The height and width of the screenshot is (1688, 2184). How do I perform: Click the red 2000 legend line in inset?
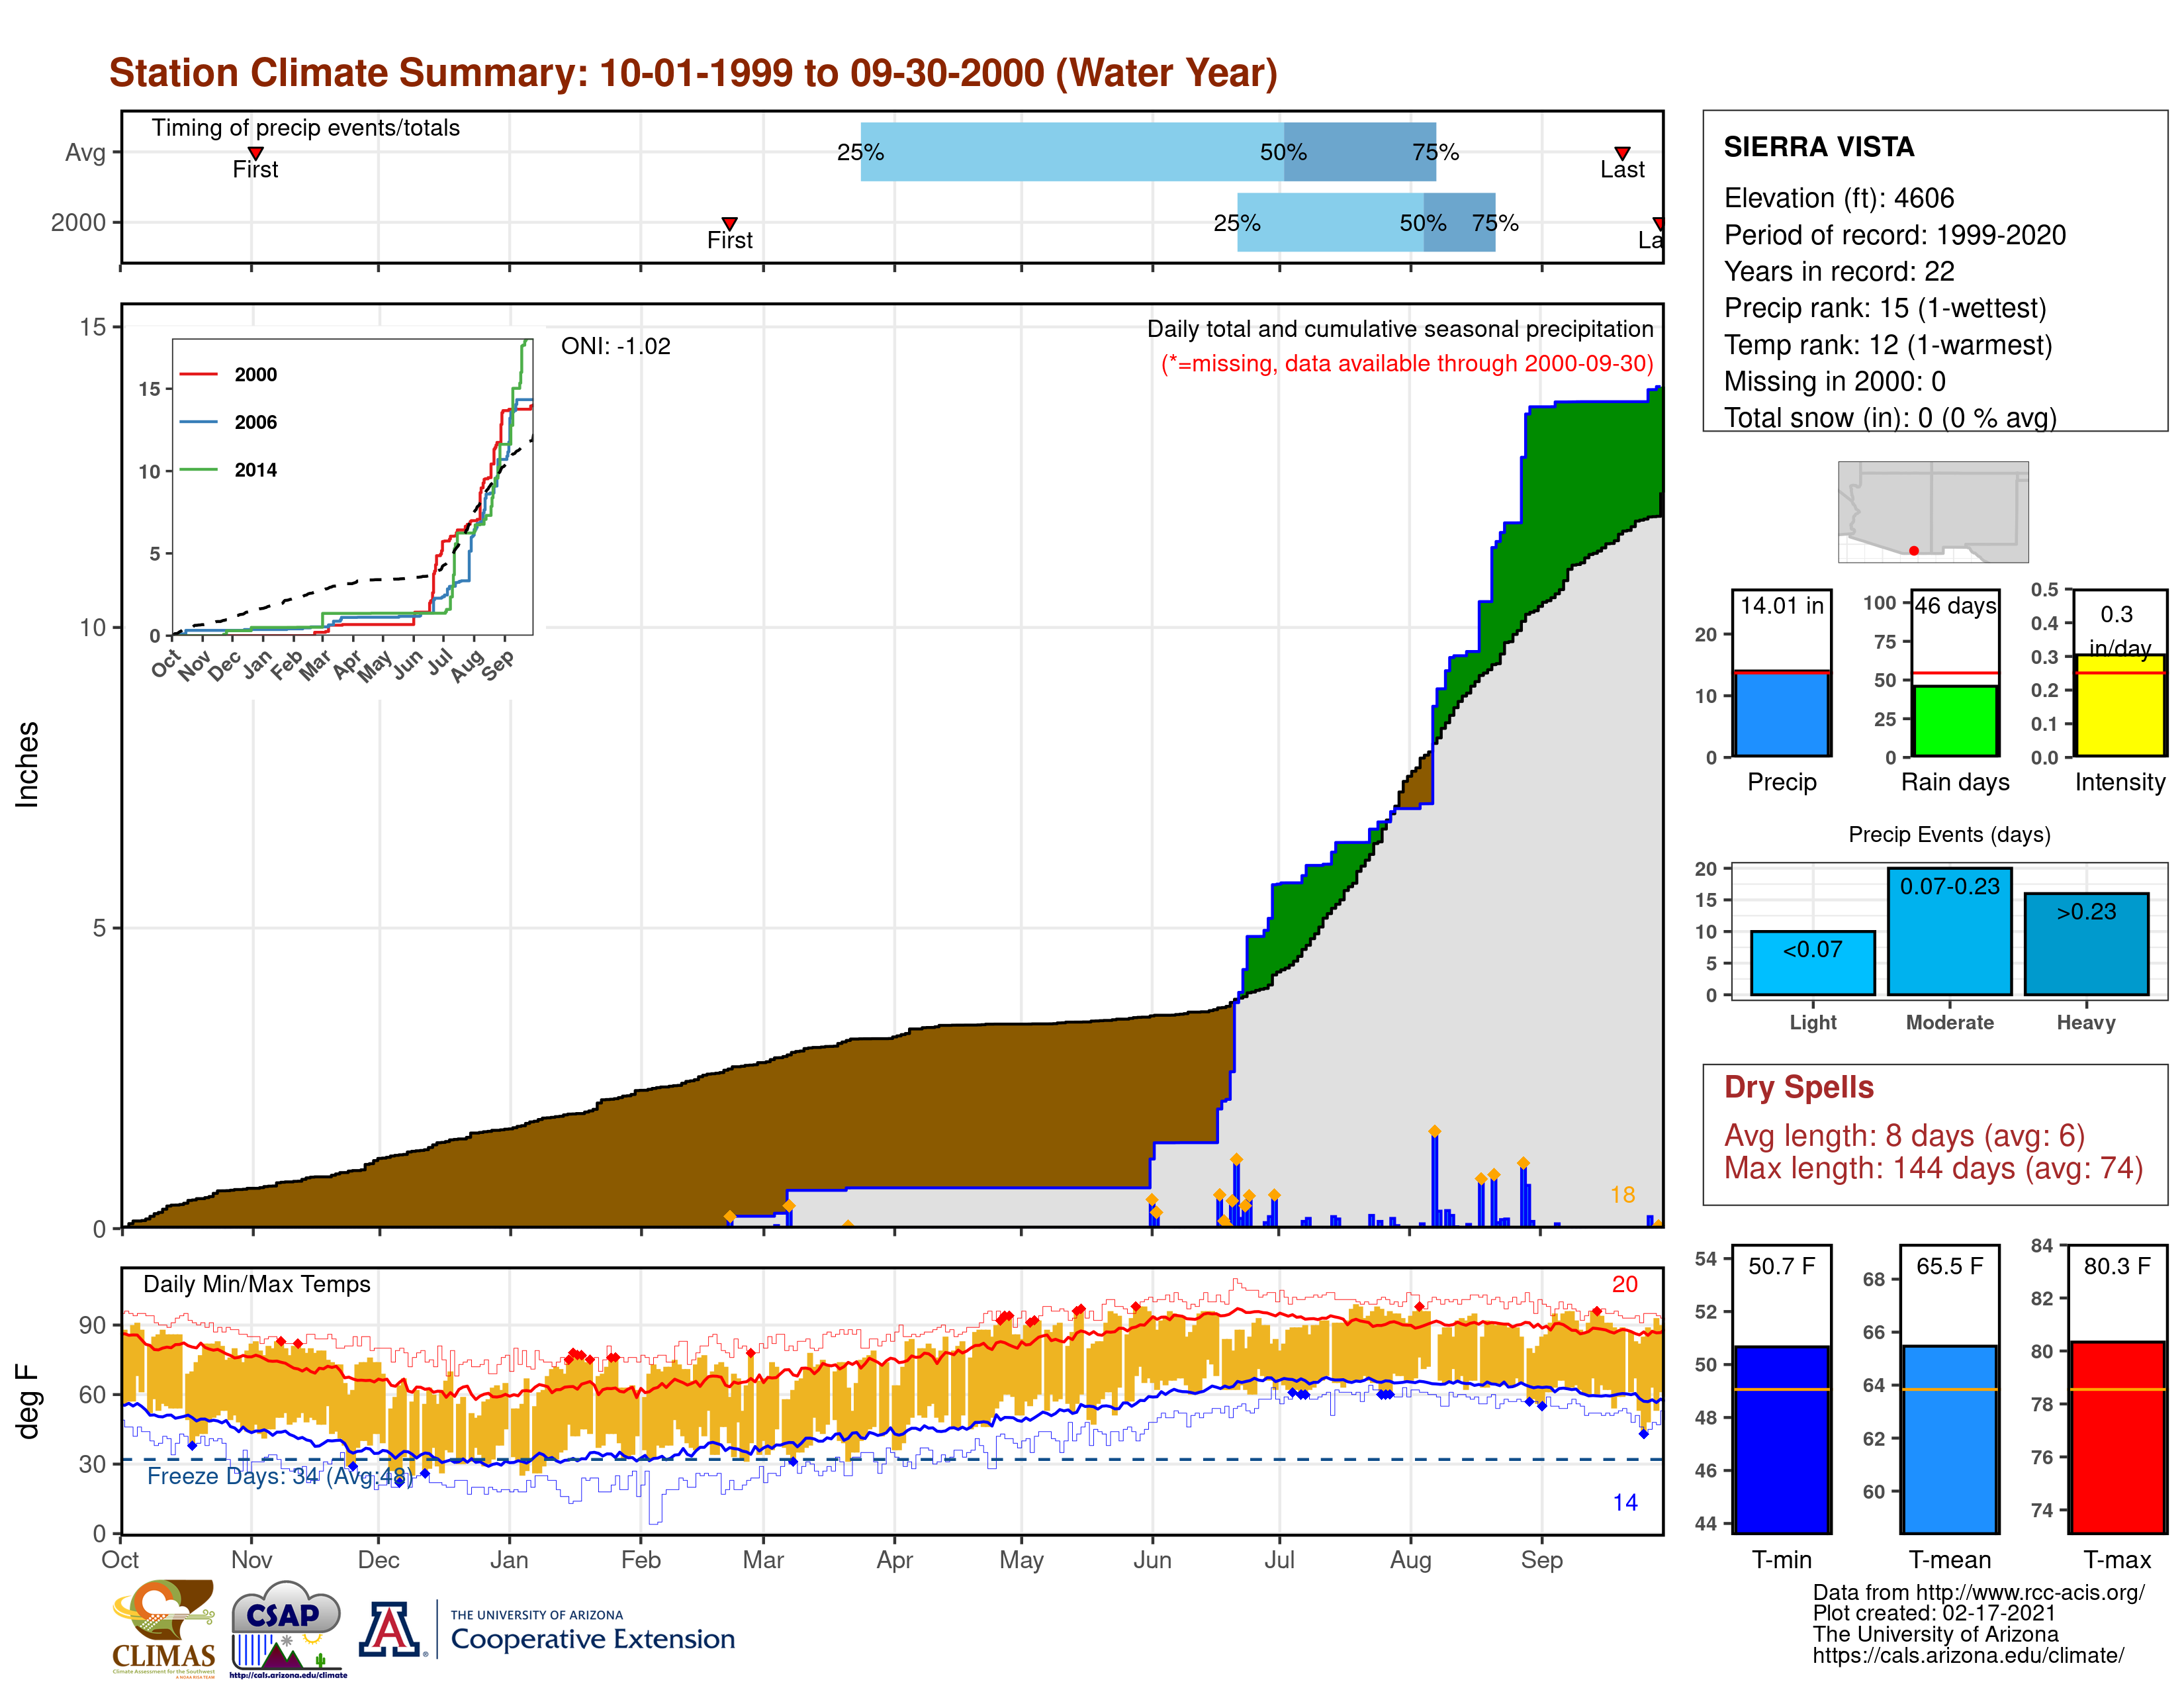(198, 375)
